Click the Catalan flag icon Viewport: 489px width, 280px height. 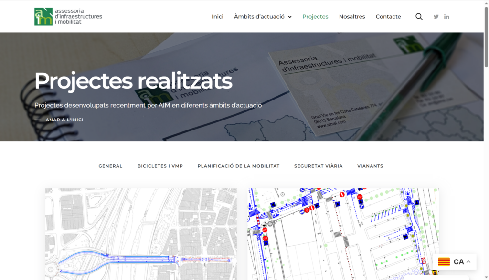(444, 261)
